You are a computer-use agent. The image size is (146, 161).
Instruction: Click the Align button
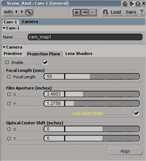(x=125, y=151)
